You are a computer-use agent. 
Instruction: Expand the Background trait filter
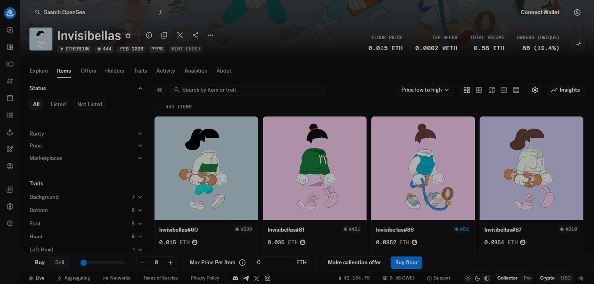[x=86, y=197]
